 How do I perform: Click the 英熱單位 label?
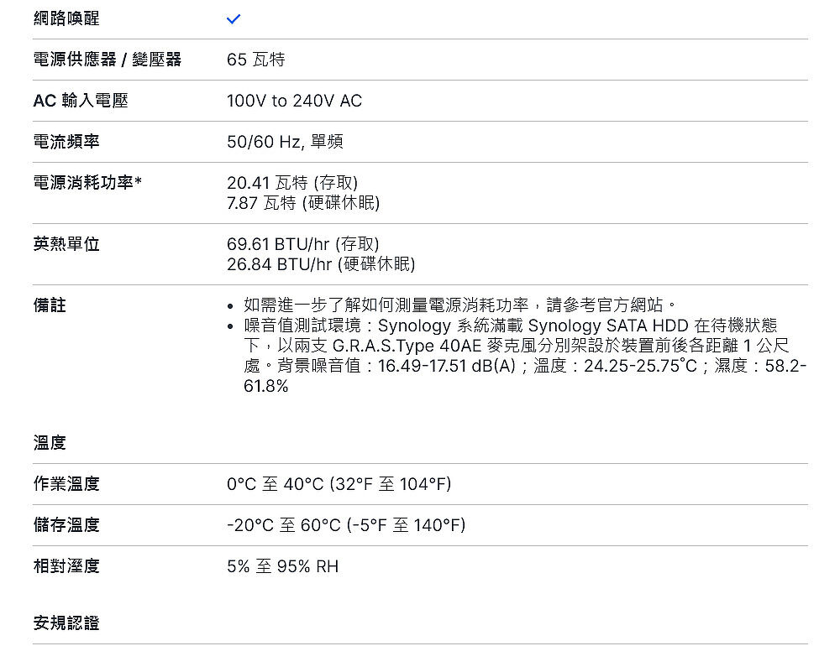coord(66,244)
